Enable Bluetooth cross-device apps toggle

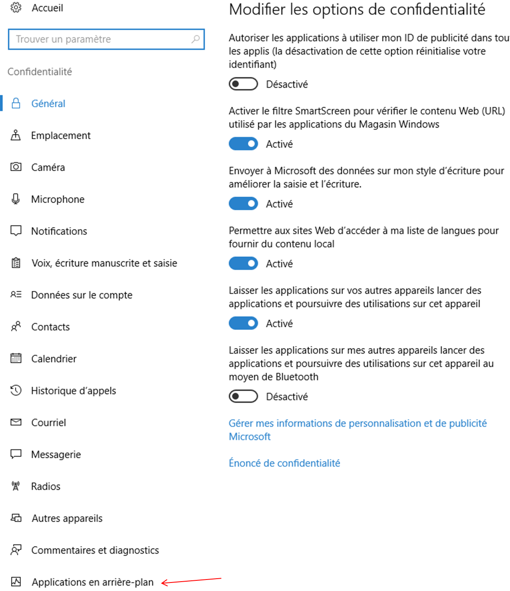(x=243, y=396)
